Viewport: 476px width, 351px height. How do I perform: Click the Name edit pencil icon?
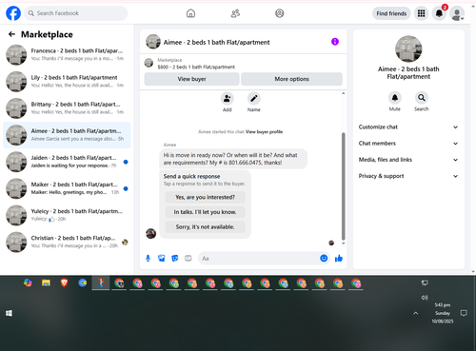254,98
